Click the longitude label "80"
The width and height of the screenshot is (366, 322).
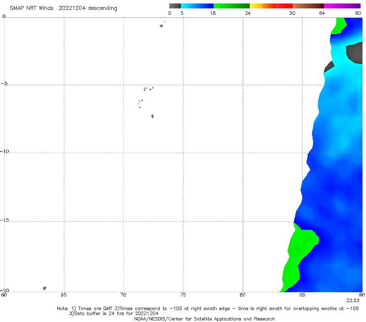[x=242, y=295]
